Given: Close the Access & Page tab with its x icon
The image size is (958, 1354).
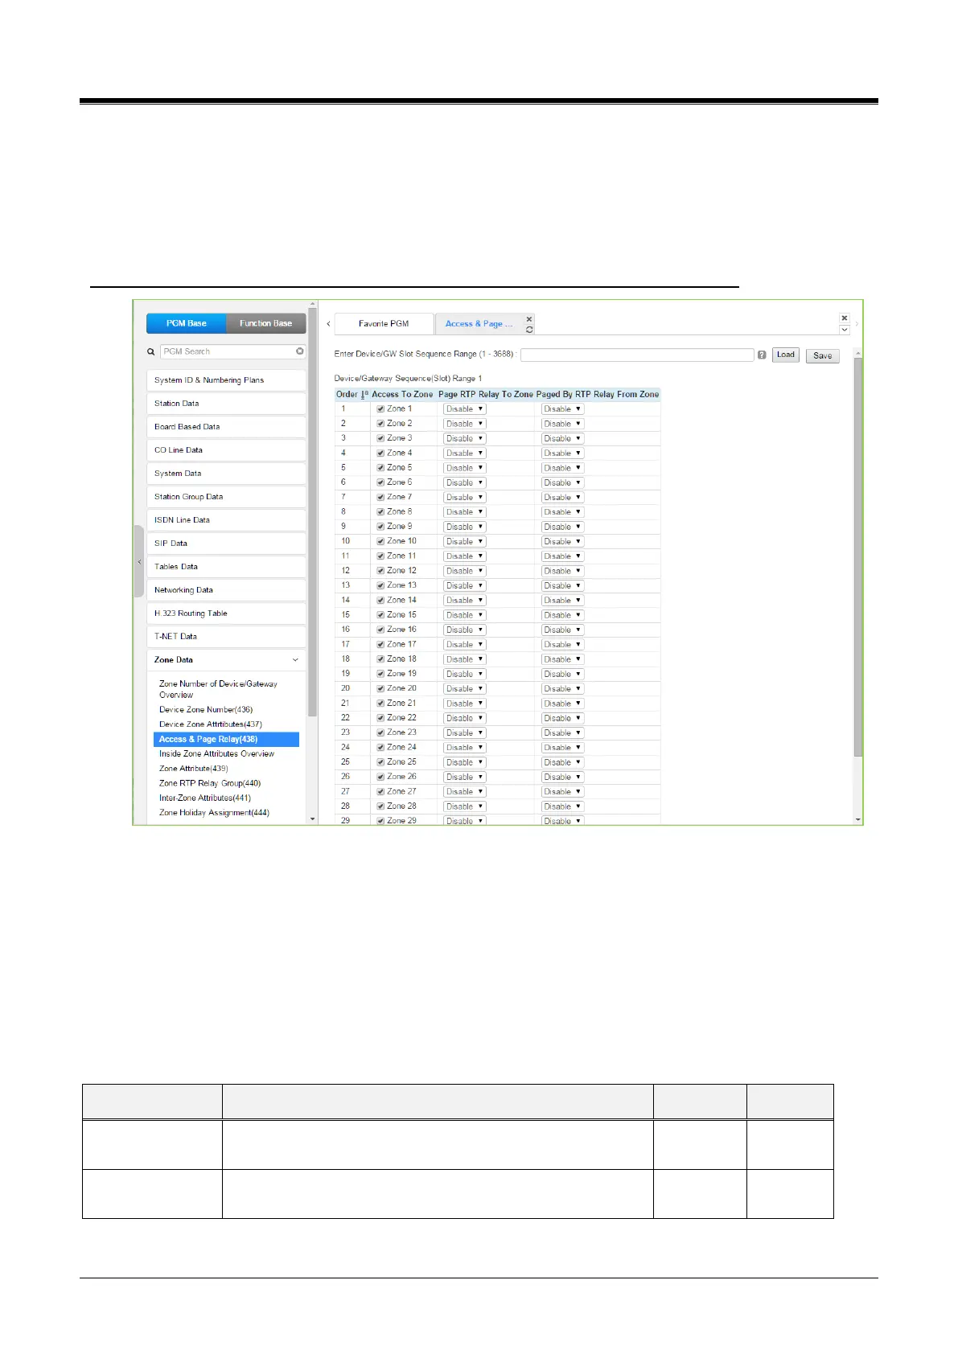Looking at the screenshot, I should [529, 319].
